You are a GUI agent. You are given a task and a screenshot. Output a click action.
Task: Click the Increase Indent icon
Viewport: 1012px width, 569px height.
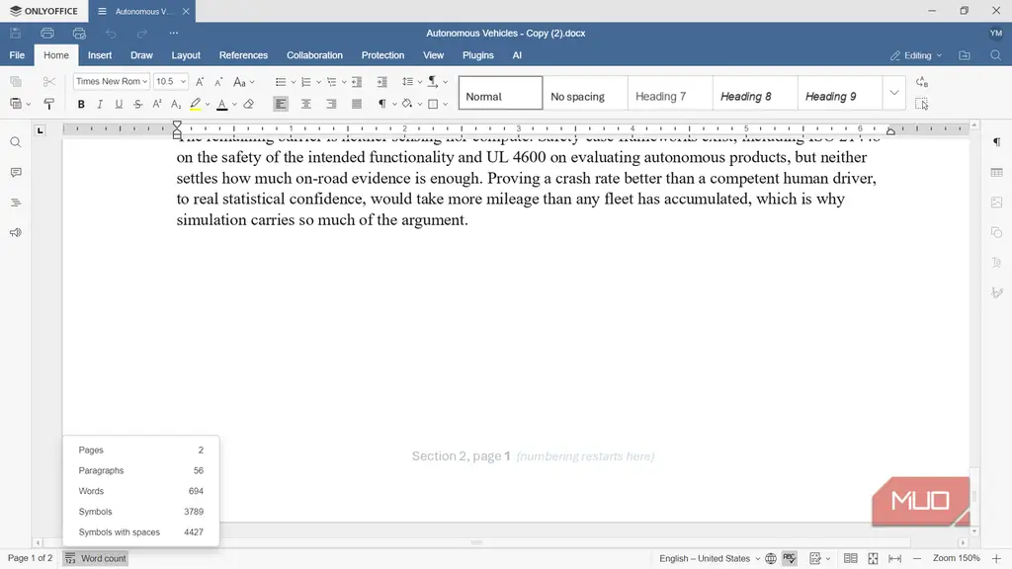pyautogui.click(x=382, y=82)
